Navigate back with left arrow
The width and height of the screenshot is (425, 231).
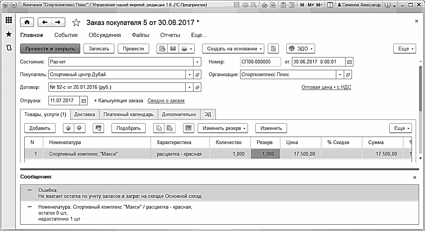click(x=45, y=22)
